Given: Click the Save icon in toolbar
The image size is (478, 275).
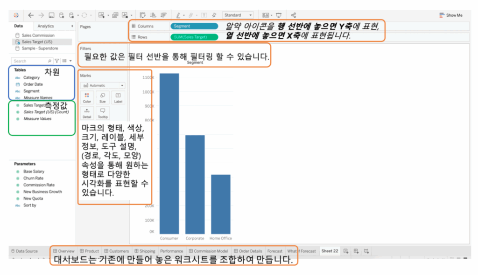Looking at the screenshot, I should click(51, 15).
